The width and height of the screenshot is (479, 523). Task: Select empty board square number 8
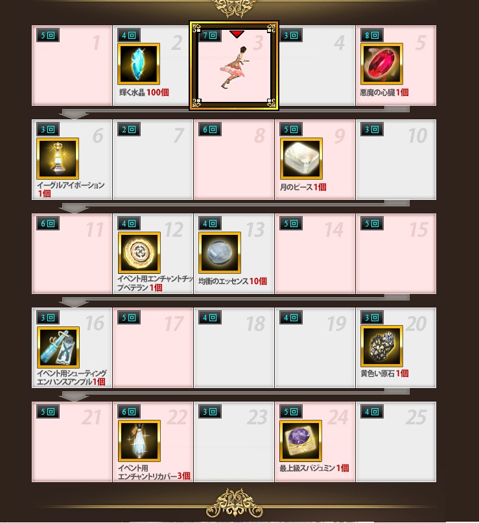click(234, 160)
